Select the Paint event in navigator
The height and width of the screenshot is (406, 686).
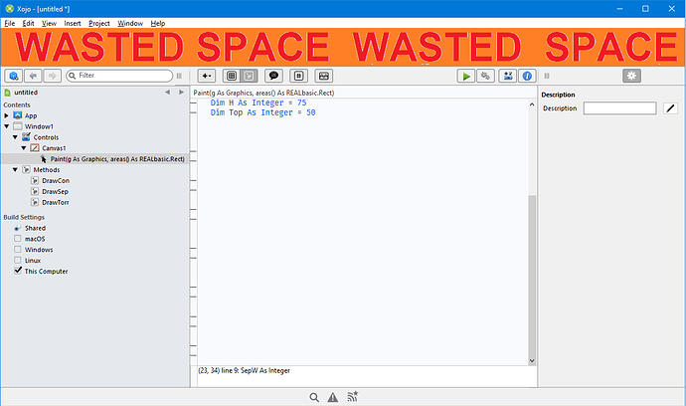point(94,159)
